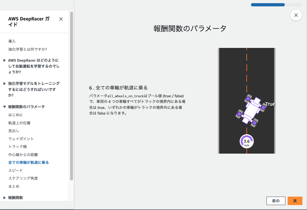Click the orange 次 button

pos(295,200)
